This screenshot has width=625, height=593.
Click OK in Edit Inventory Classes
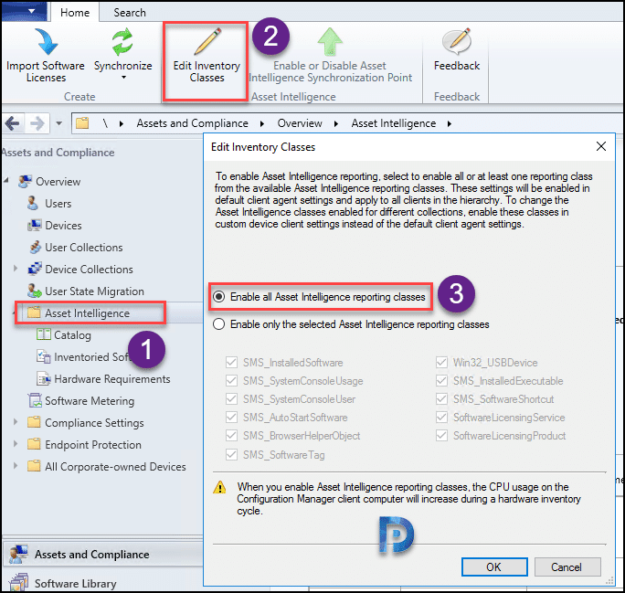pos(494,567)
